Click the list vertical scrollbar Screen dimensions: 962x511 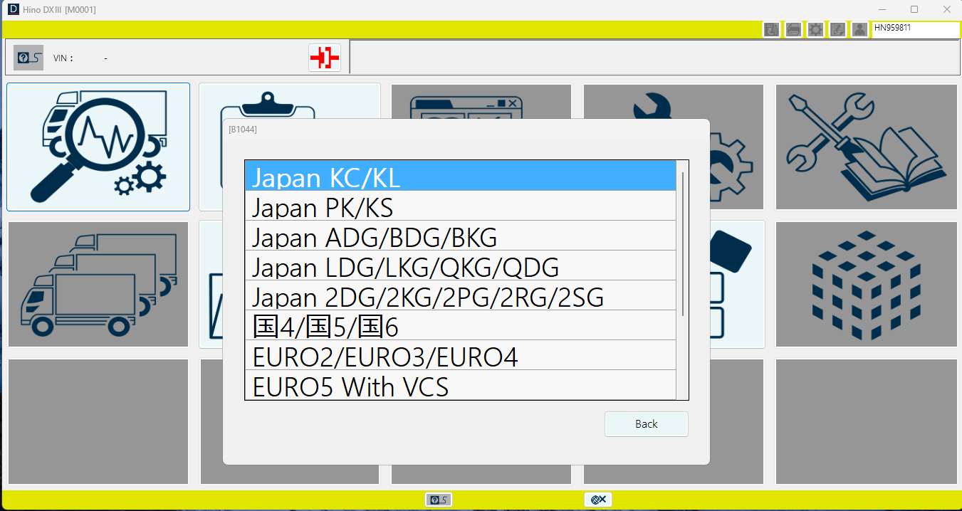point(683,244)
